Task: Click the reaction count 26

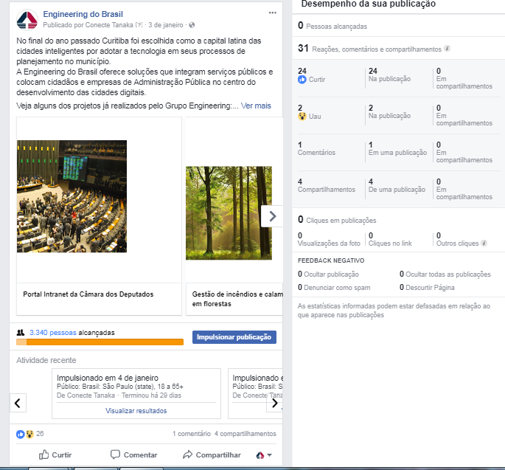Action: coord(40,434)
